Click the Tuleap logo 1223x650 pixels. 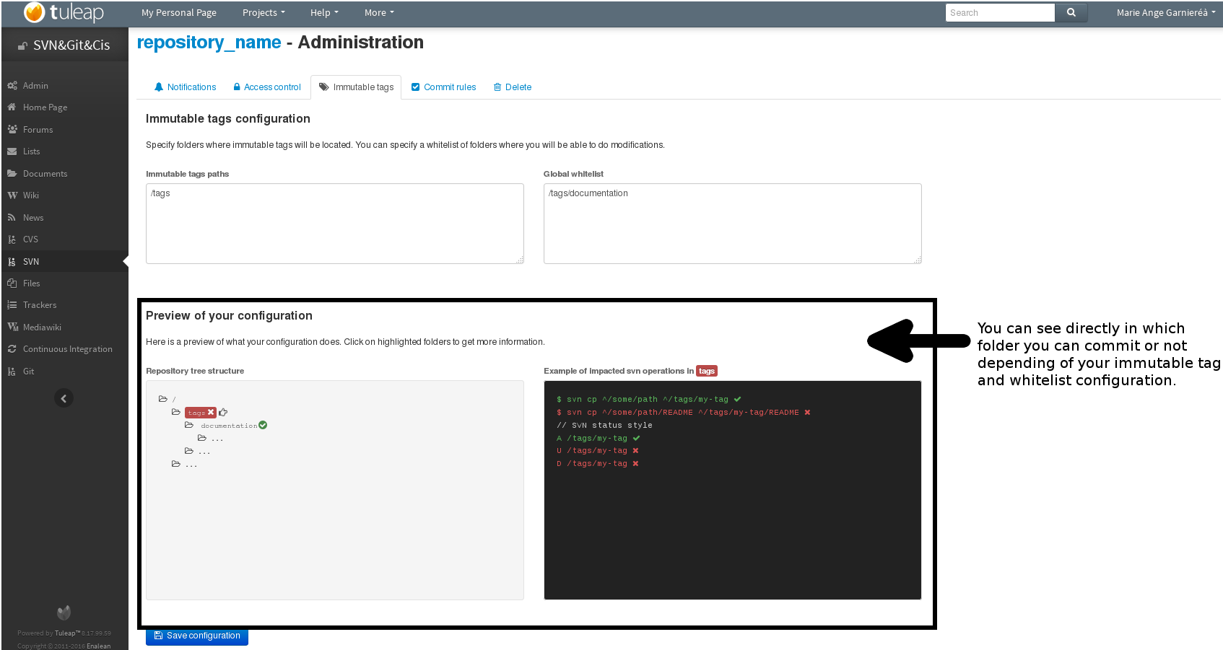[x=64, y=12]
